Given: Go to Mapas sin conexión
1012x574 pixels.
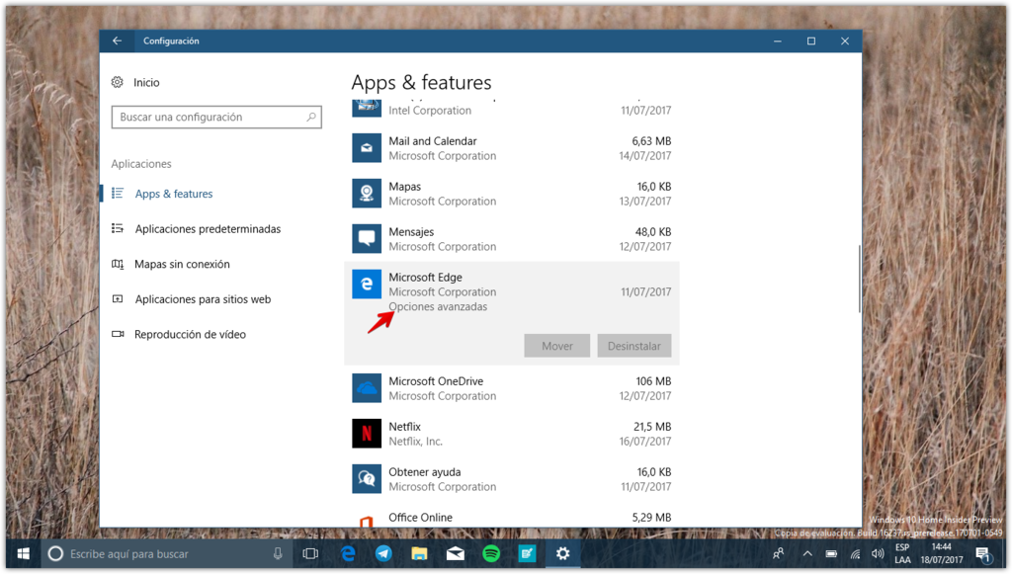Looking at the screenshot, I should 182,265.
